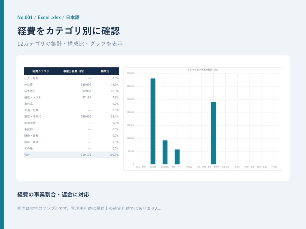This screenshot has height=229, width=306.
Task: Click the "350,000" y-axis label
Action: coord(130,73)
